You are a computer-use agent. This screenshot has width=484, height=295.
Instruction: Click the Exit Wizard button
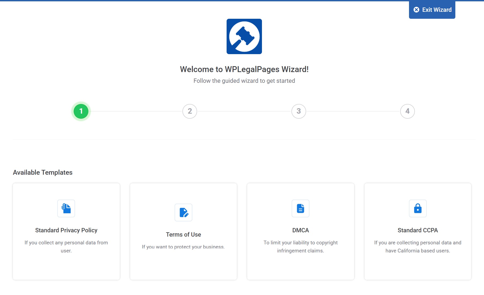tap(432, 10)
